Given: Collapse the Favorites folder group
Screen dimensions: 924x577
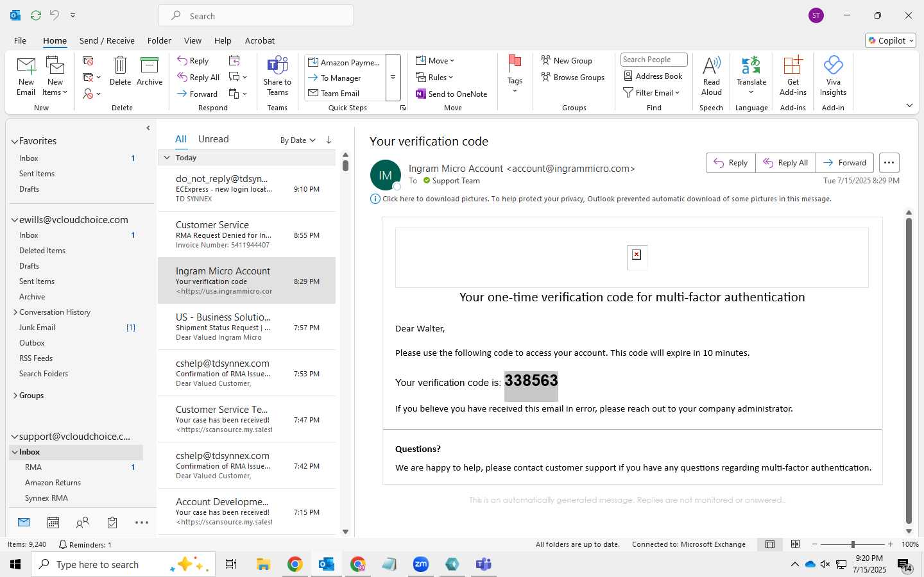Looking at the screenshot, I should click(x=14, y=141).
